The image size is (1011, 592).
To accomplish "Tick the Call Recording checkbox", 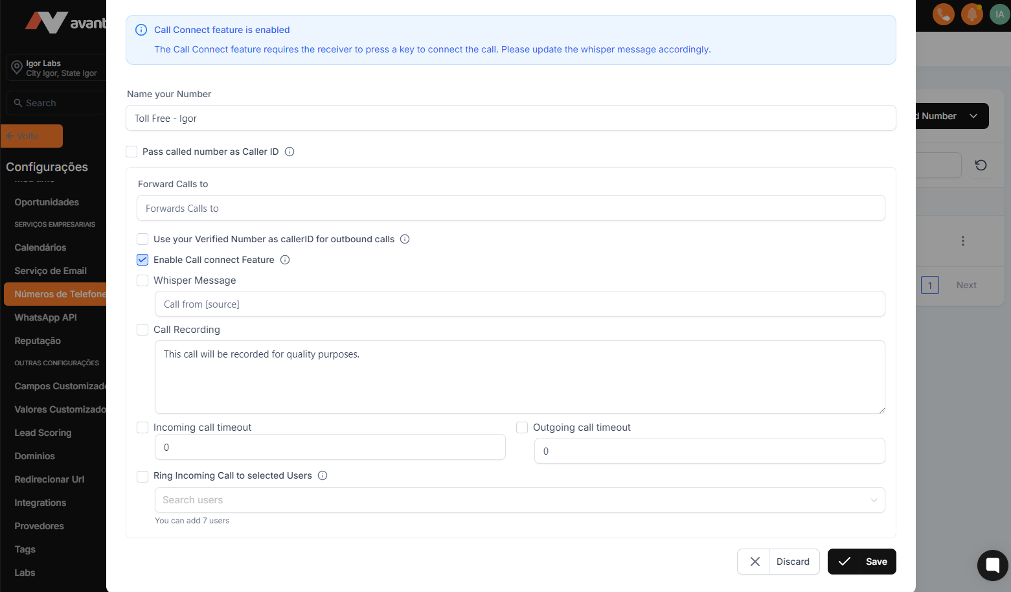I will coord(142,330).
